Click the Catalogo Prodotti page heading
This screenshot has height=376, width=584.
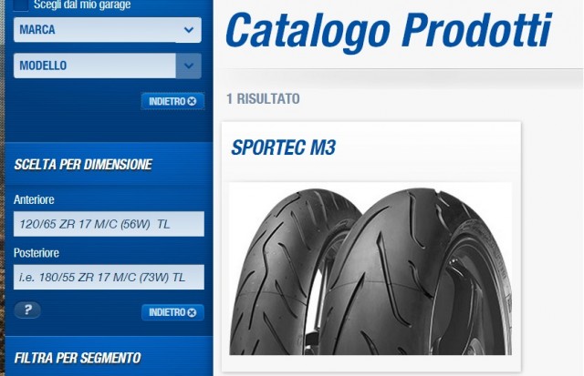point(388,30)
